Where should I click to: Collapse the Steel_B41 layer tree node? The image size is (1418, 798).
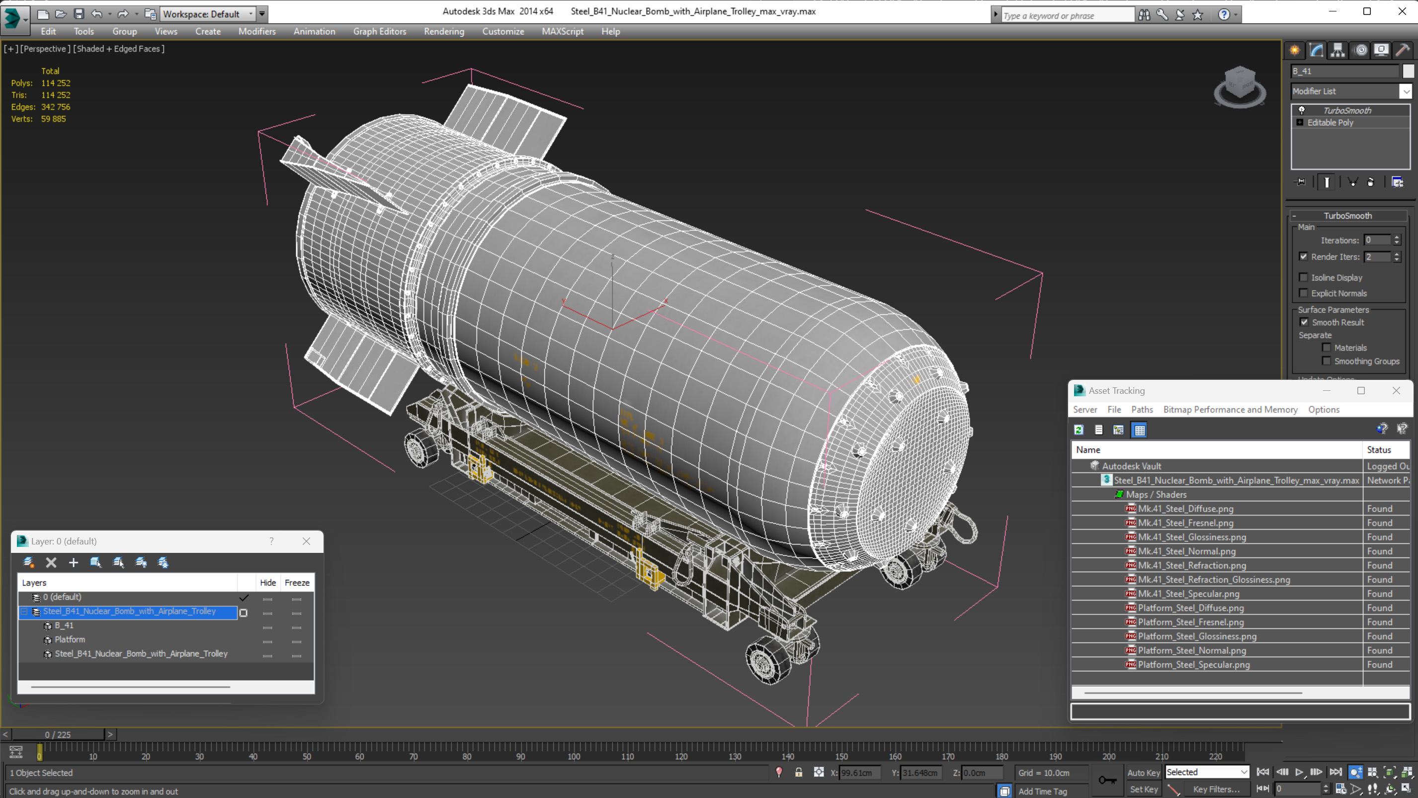pyautogui.click(x=24, y=612)
